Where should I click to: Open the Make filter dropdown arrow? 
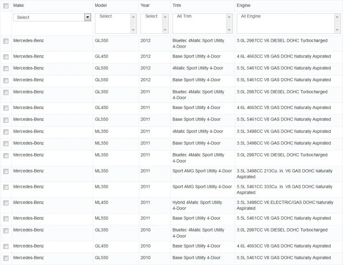click(x=87, y=17)
